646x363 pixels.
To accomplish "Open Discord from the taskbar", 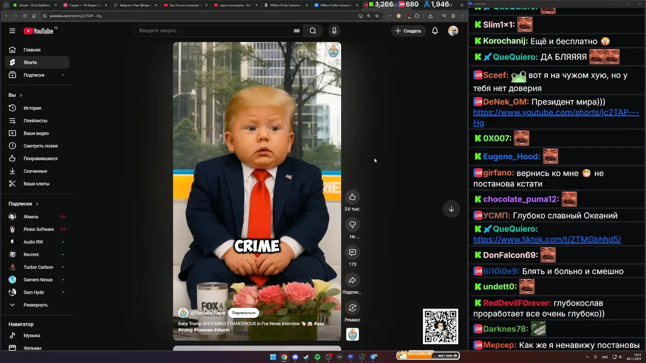I will (295, 357).
